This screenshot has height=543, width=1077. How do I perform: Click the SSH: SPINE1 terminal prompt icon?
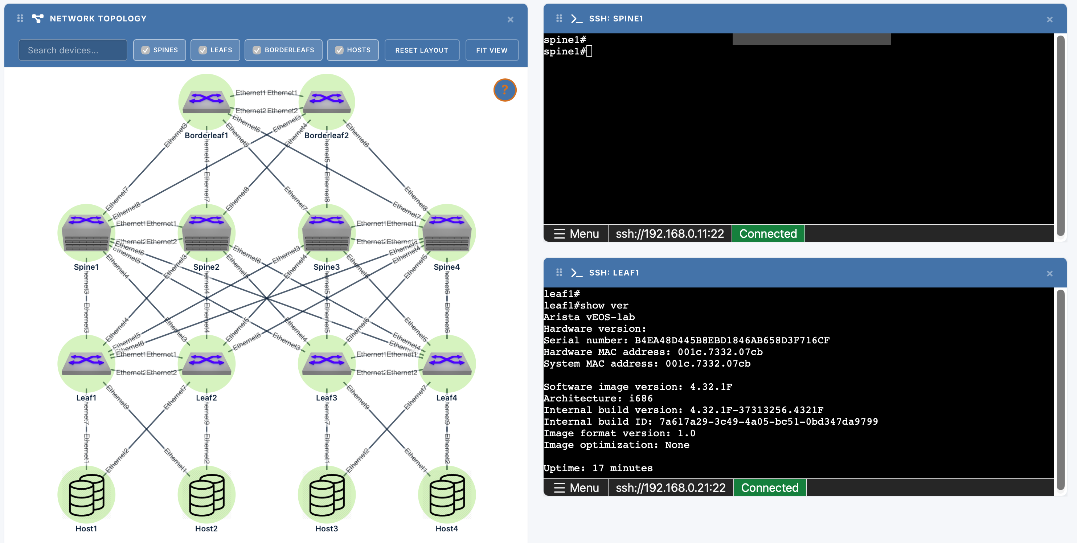coord(577,19)
